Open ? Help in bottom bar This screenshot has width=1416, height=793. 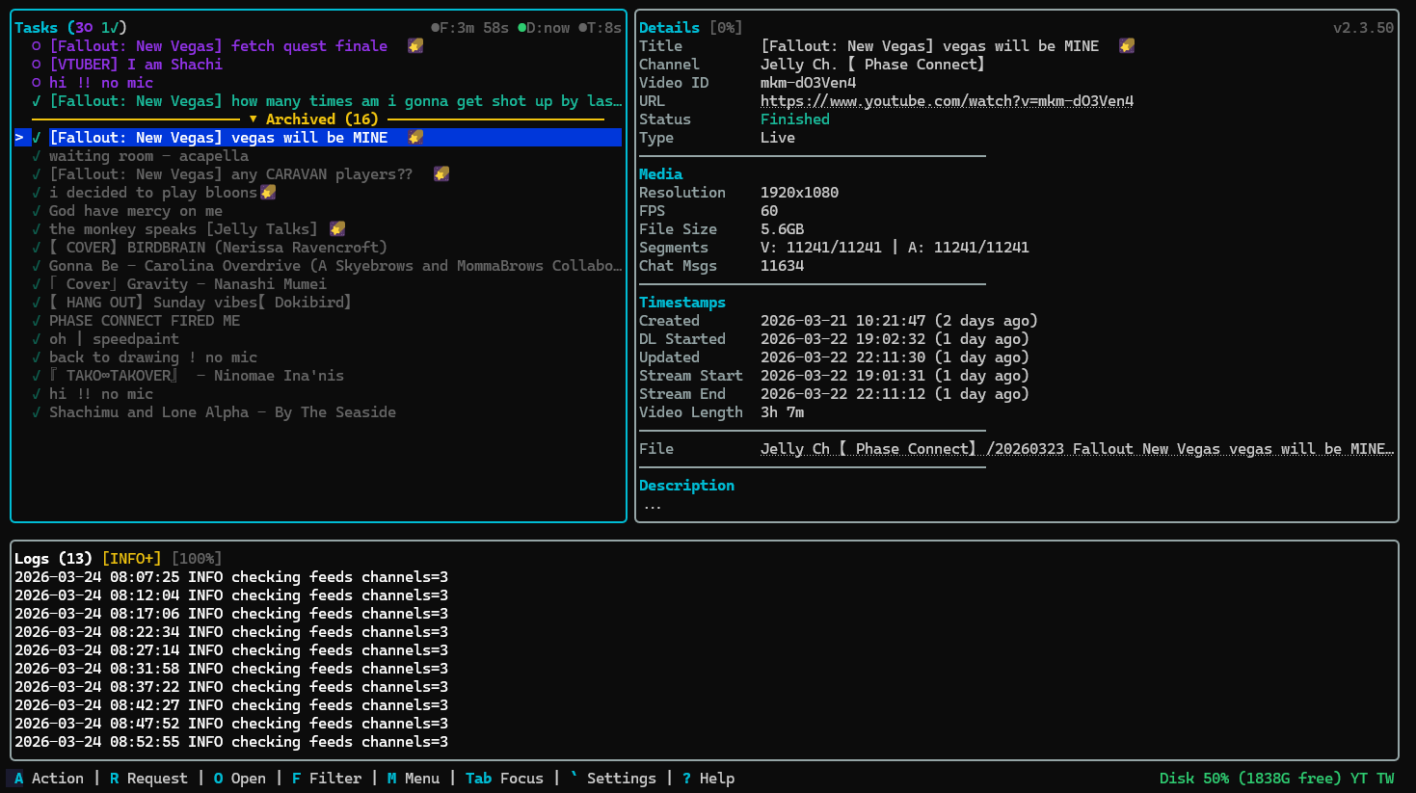click(708, 779)
